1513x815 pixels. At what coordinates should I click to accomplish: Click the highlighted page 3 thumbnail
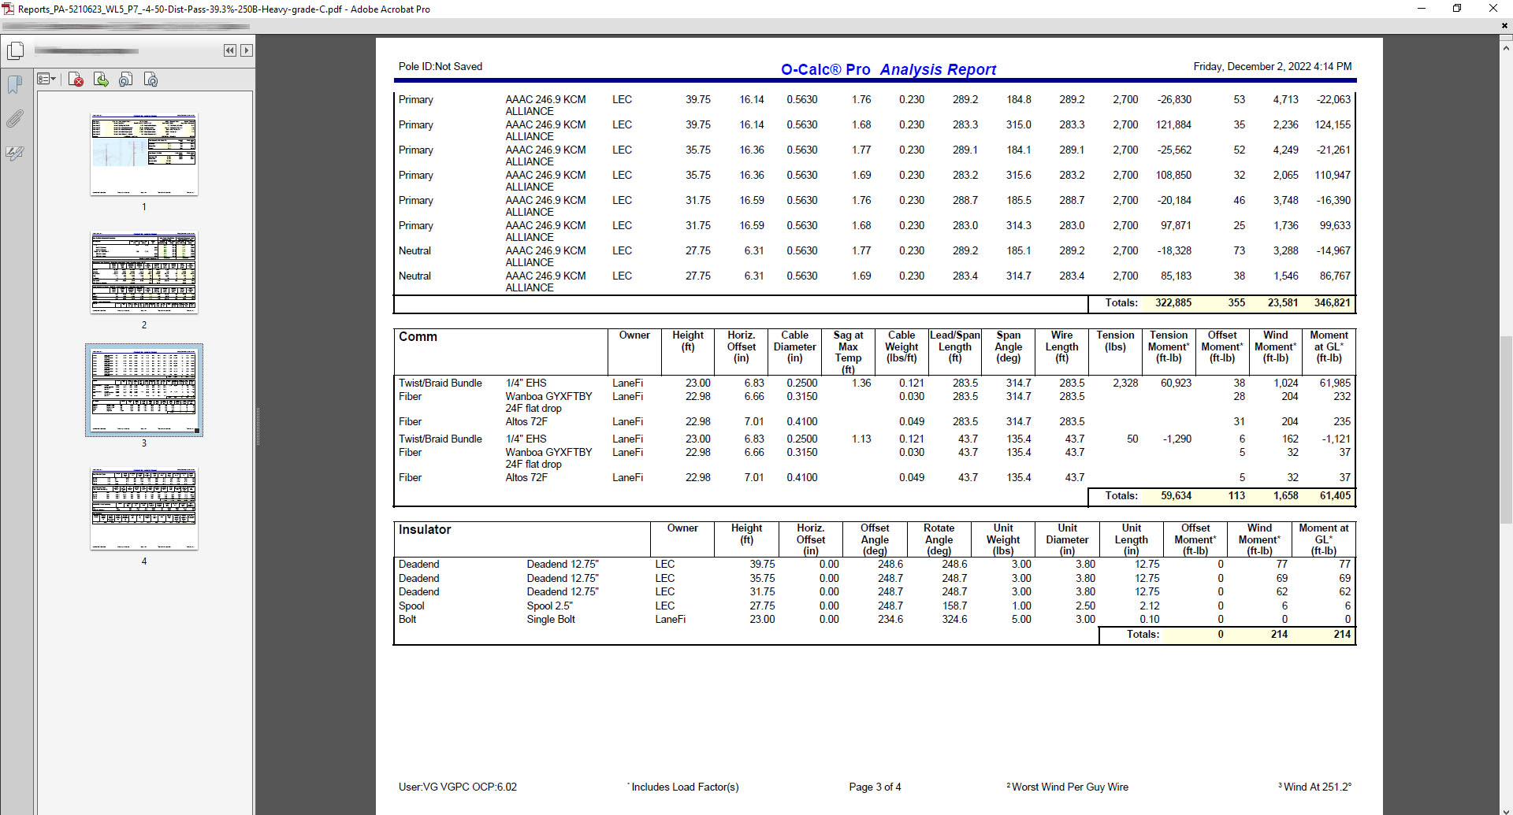(x=144, y=391)
